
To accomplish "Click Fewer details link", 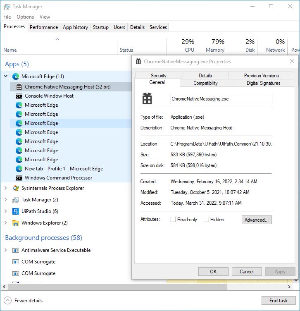I will click(29, 301).
